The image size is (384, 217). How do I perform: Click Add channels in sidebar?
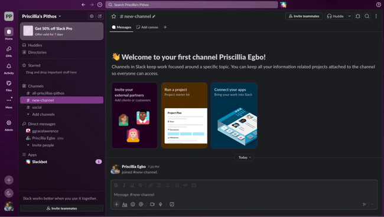coord(61,114)
